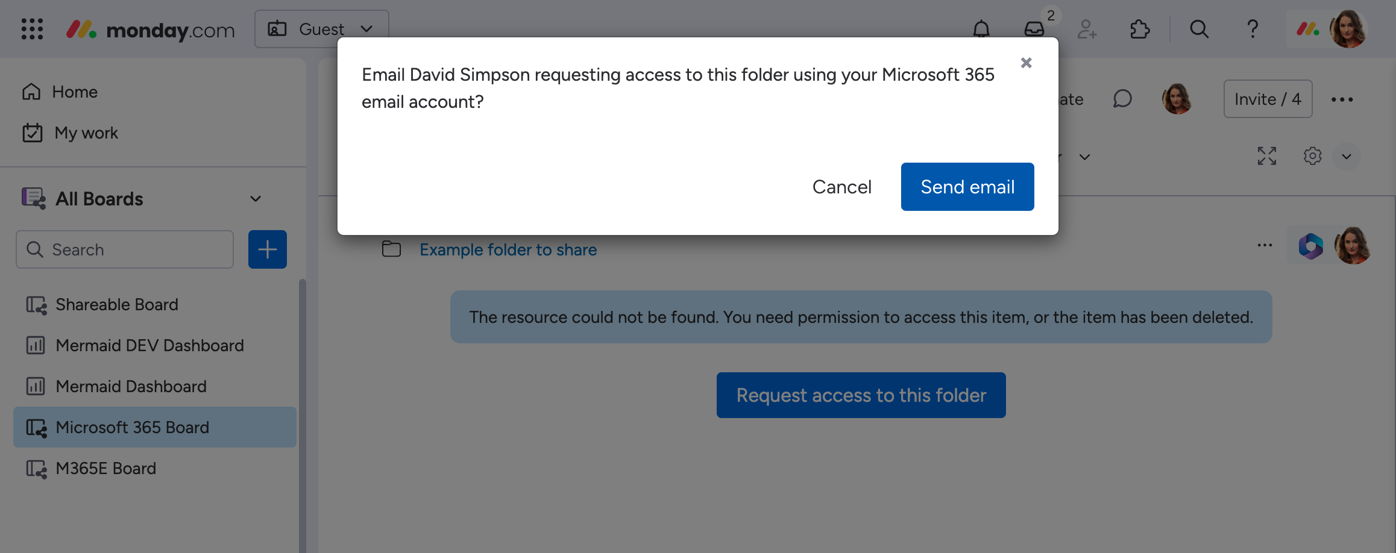Click the help question mark icon
Screen dimensions: 1396x553
click(x=1253, y=28)
